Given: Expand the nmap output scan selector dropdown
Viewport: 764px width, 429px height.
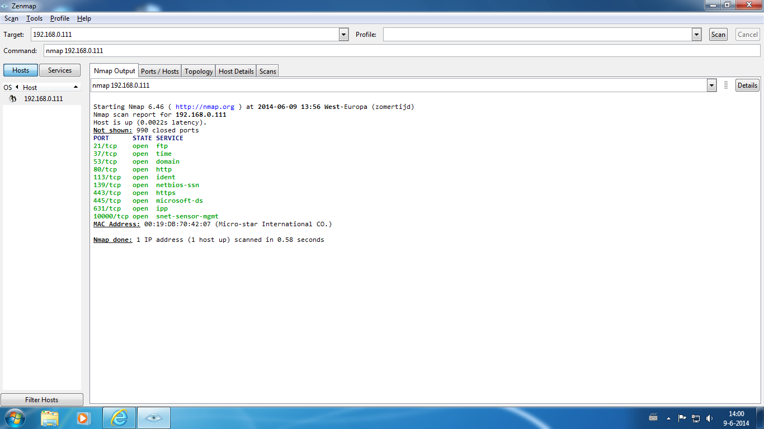Looking at the screenshot, I should point(711,85).
